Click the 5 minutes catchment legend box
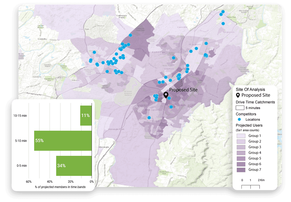291x202 pixels. pos(240,108)
